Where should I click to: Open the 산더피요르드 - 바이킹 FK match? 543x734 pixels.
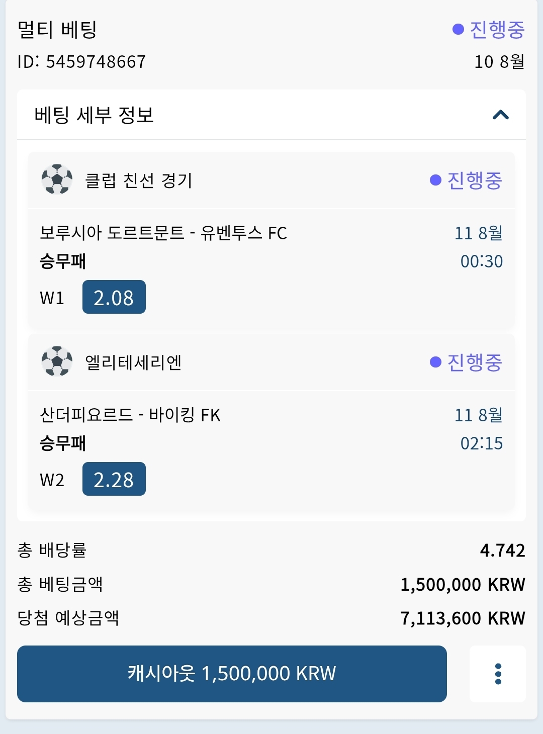(x=130, y=415)
